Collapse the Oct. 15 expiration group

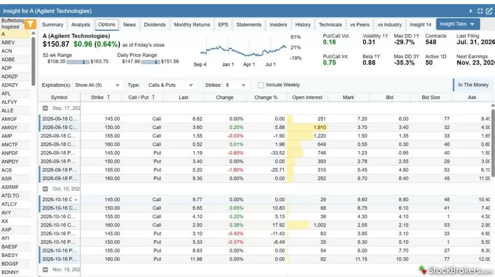pos(45,189)
